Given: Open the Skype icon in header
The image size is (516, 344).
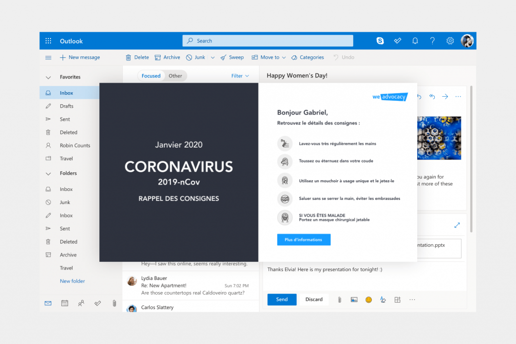Looking at the screenshot, I should [x=380, y=41].
